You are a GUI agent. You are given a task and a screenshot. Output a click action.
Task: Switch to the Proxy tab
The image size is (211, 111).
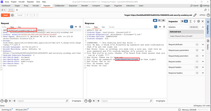click(26, 6)
